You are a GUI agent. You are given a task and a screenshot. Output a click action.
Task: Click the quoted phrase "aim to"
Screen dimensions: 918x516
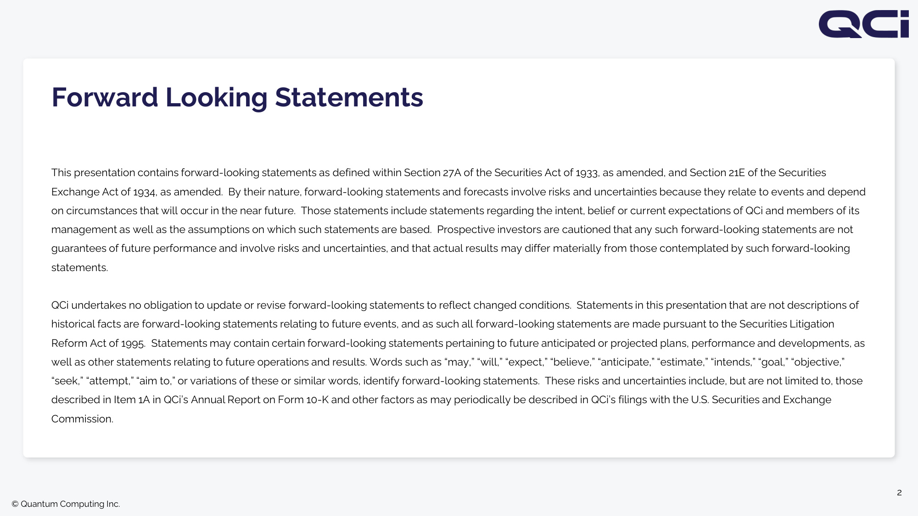(x=155, y=381)
